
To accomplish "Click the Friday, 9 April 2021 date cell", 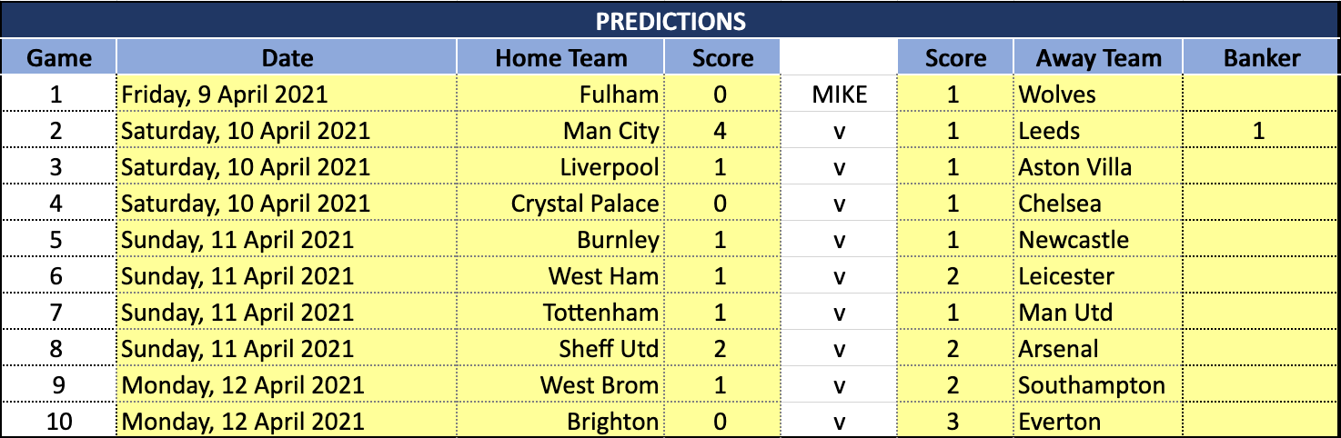I will point(287,95).
